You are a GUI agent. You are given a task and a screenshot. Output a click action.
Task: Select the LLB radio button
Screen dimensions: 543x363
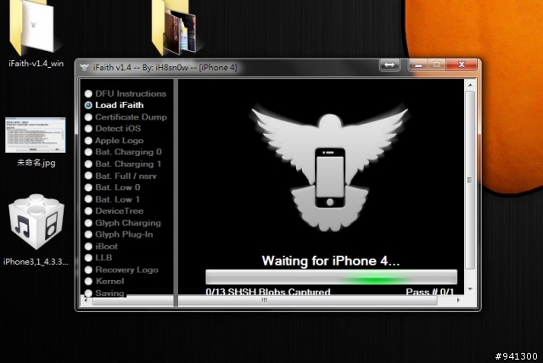tap(88, 258)
